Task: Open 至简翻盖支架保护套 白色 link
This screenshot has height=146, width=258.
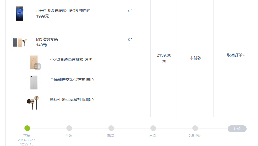Action: tap(72, 79)
